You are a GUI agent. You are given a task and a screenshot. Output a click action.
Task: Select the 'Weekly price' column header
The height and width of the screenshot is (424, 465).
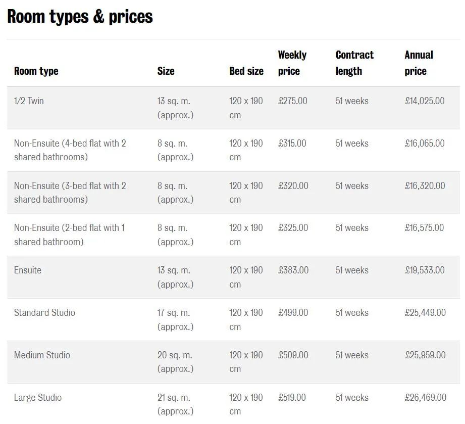tap(292, 63)
